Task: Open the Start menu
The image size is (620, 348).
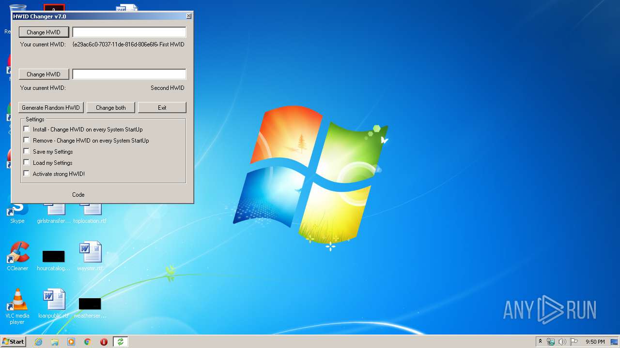Action: tap(14, 342)
